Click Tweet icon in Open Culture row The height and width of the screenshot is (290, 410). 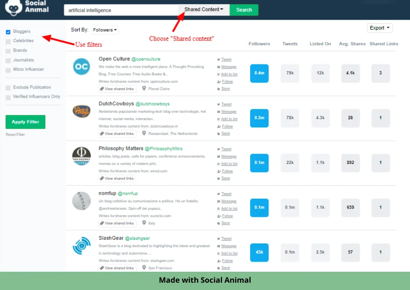pyautogui.click(x=219, y=60)
